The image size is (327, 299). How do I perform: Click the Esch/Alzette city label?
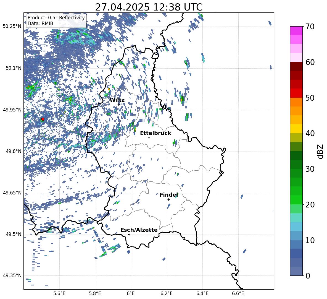tap(139, 230)
